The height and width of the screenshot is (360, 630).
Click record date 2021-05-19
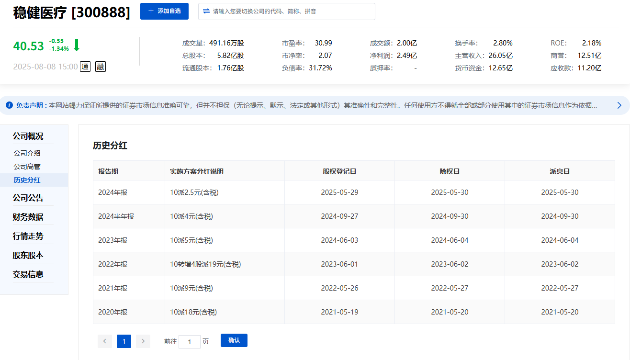pyautogui.click(x=339, y=312)
